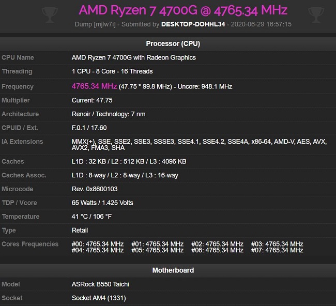
Task: Click the 'Caches Assoc.' row label
Action: 24,175
